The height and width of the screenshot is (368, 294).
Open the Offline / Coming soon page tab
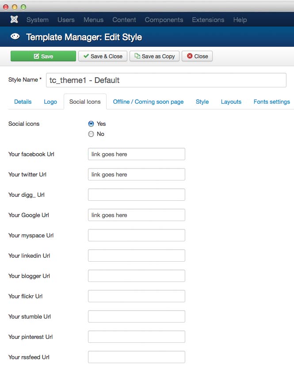point(148,102)
